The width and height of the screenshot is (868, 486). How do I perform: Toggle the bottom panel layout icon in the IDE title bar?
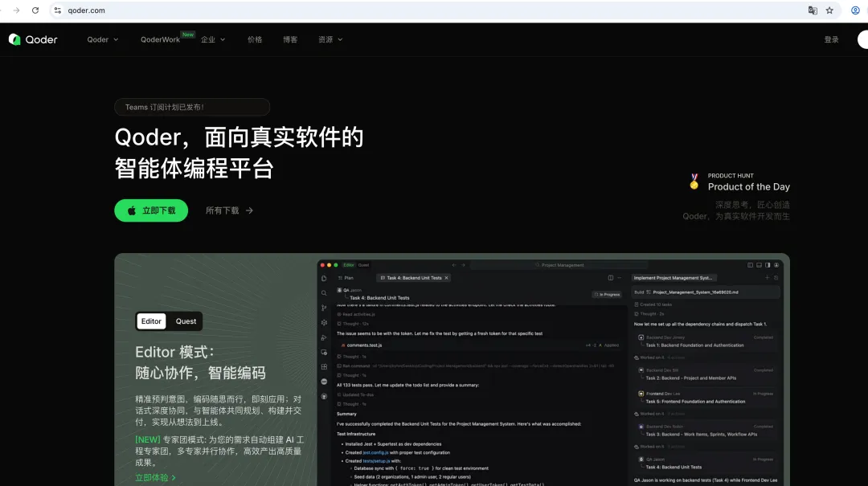coord(759,265)
